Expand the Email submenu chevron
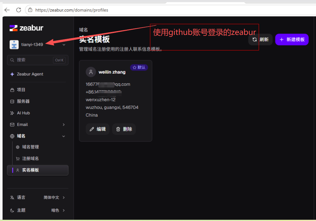 [64, 125]
